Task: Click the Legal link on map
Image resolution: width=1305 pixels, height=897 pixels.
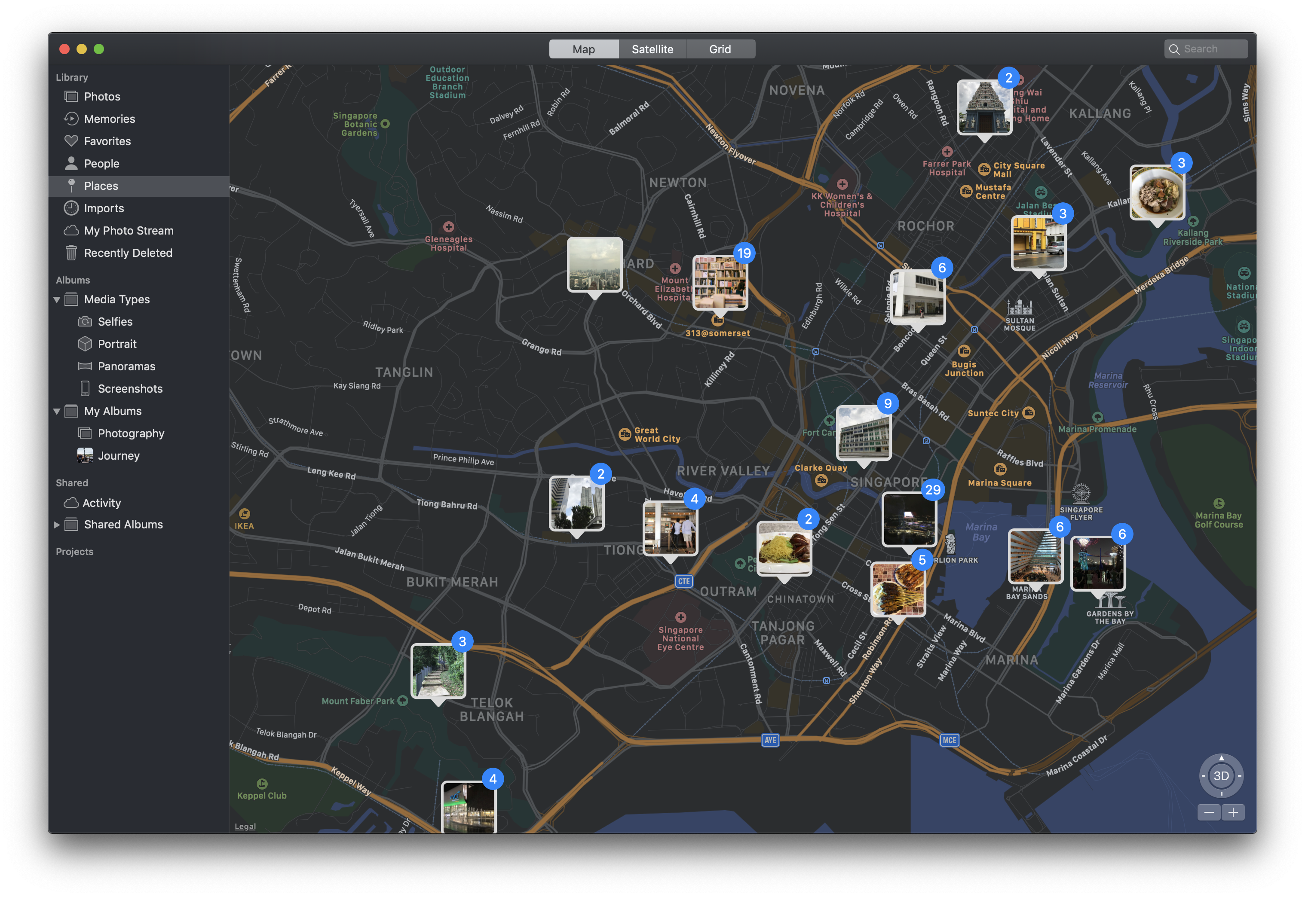Action: [x=245, y=826]
